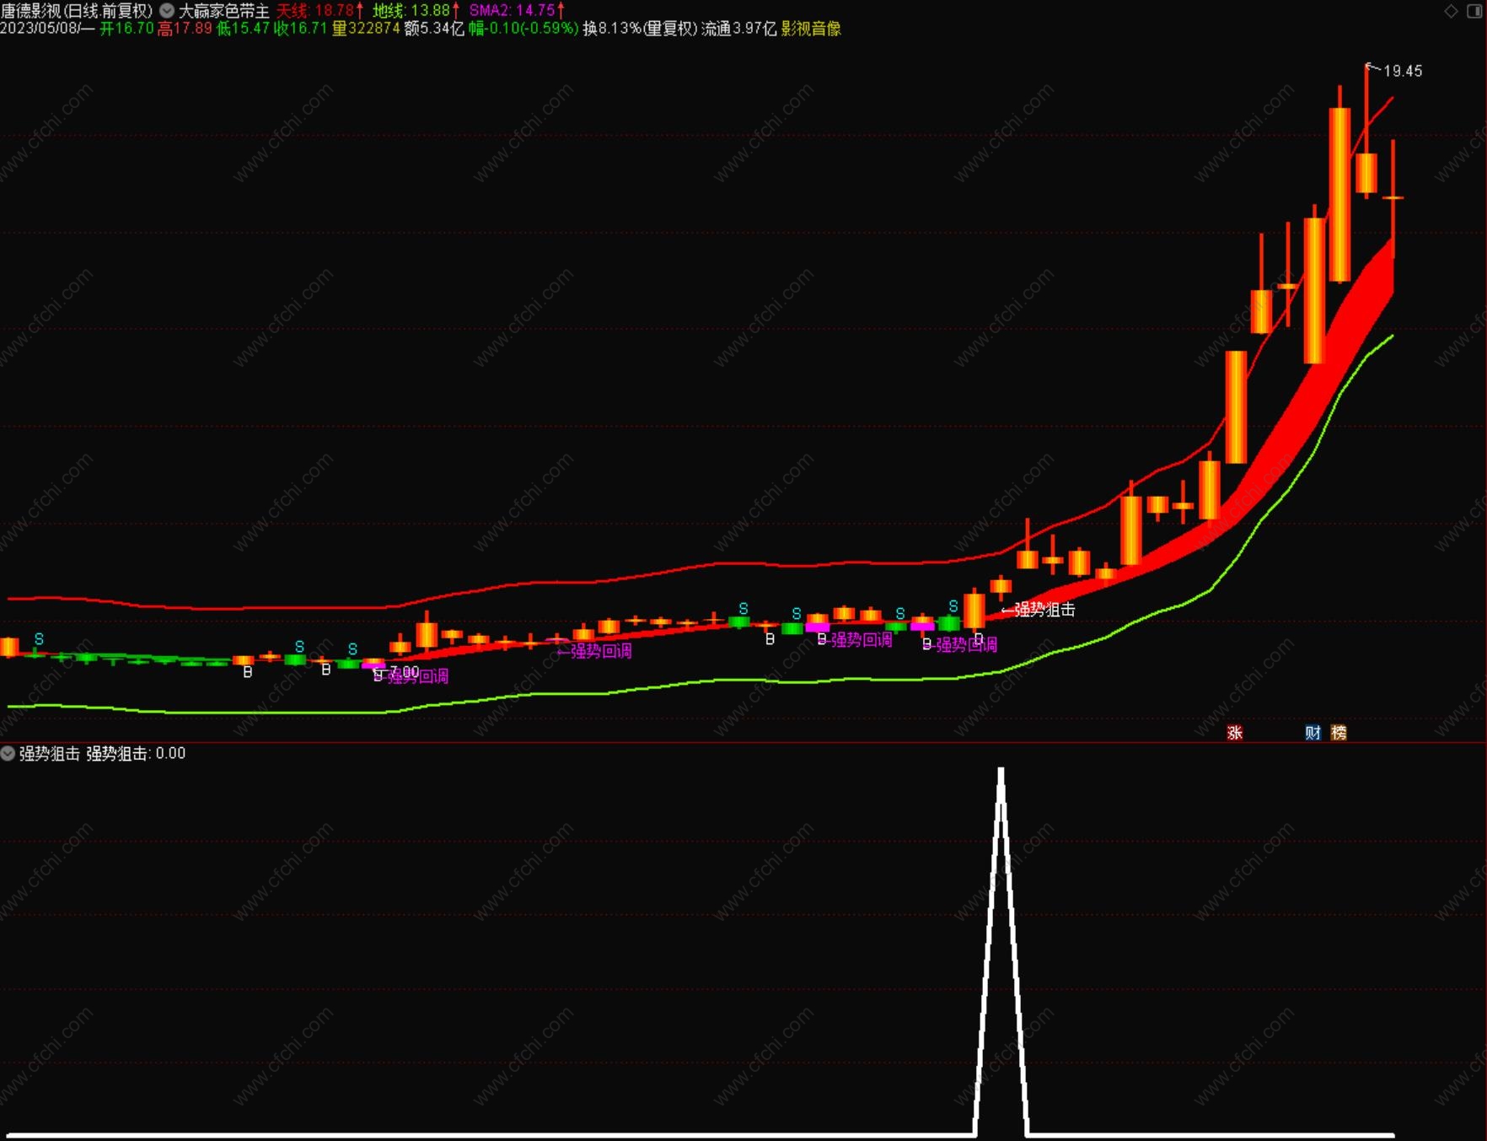Viewport: 1487px width, 1141px height.
Task: Click the turnover rate 换8.13%(量复权)
Action: (x=640, y=29)
